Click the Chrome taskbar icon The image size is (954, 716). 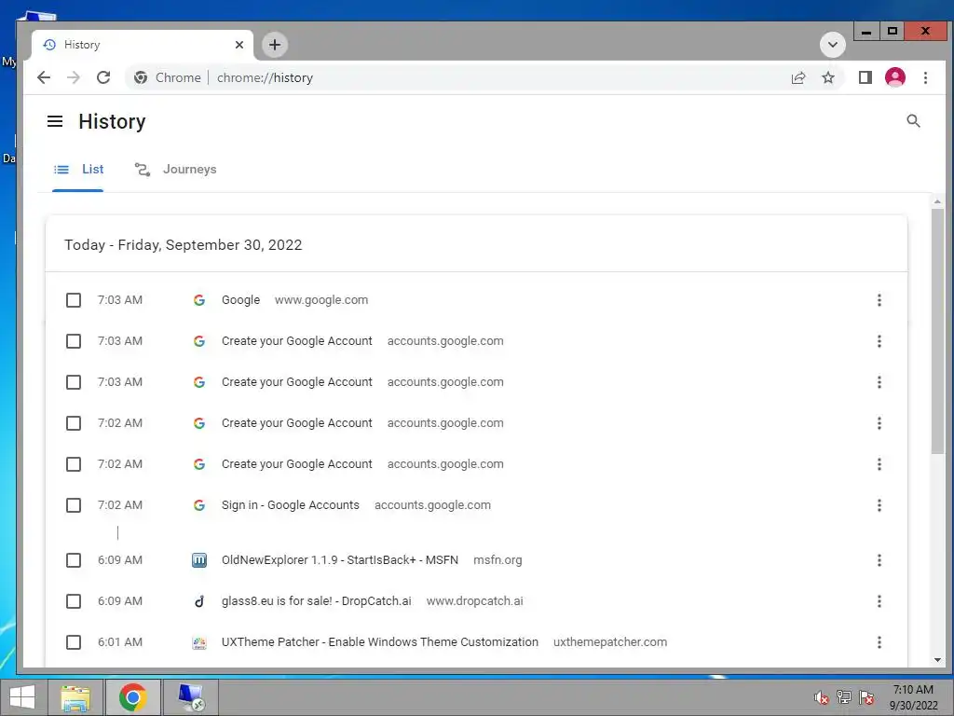(x=132, y=697)
